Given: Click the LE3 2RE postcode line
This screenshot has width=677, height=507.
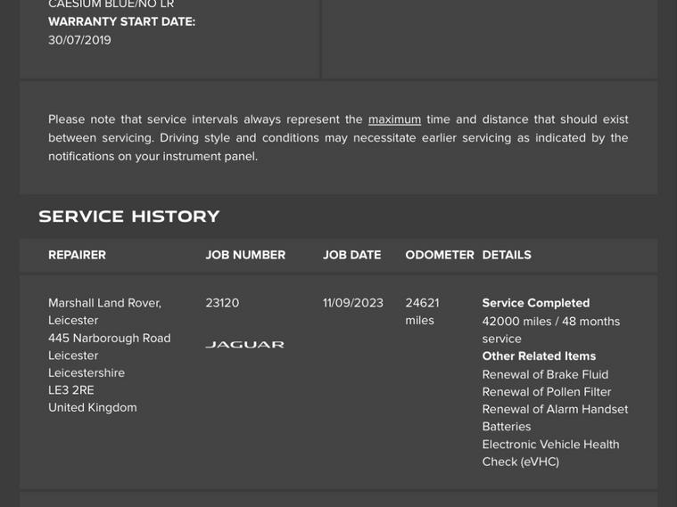Looking at the screenshot, I should click(x=70, y=389).
